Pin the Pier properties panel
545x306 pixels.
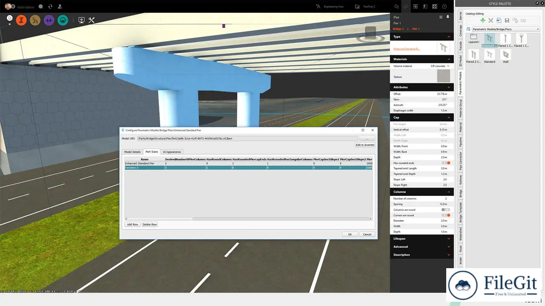point(447,17)
